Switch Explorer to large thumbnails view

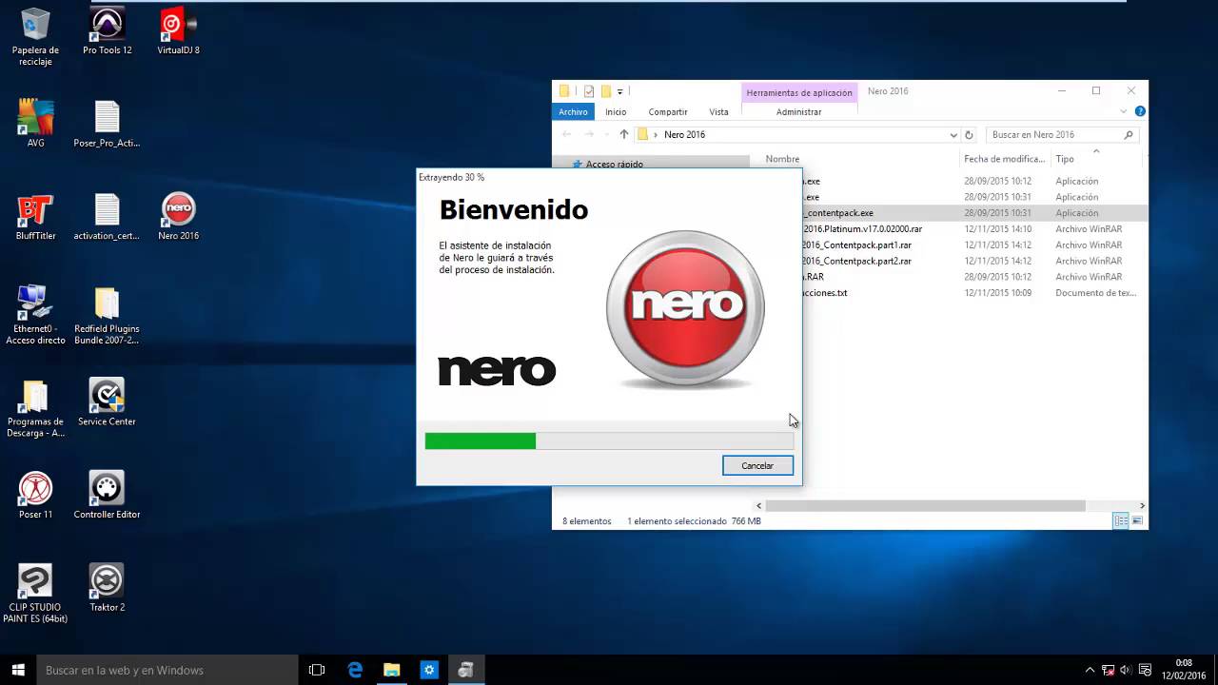coord(1137,520)
